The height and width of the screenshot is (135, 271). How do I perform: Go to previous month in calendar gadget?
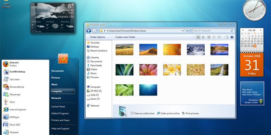[242, 30]
